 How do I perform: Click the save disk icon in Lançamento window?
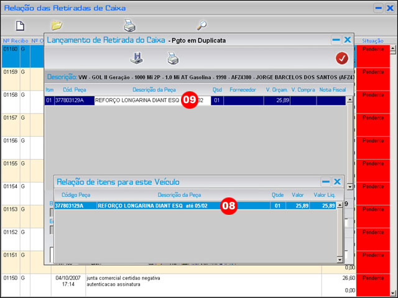click(136, 58)
